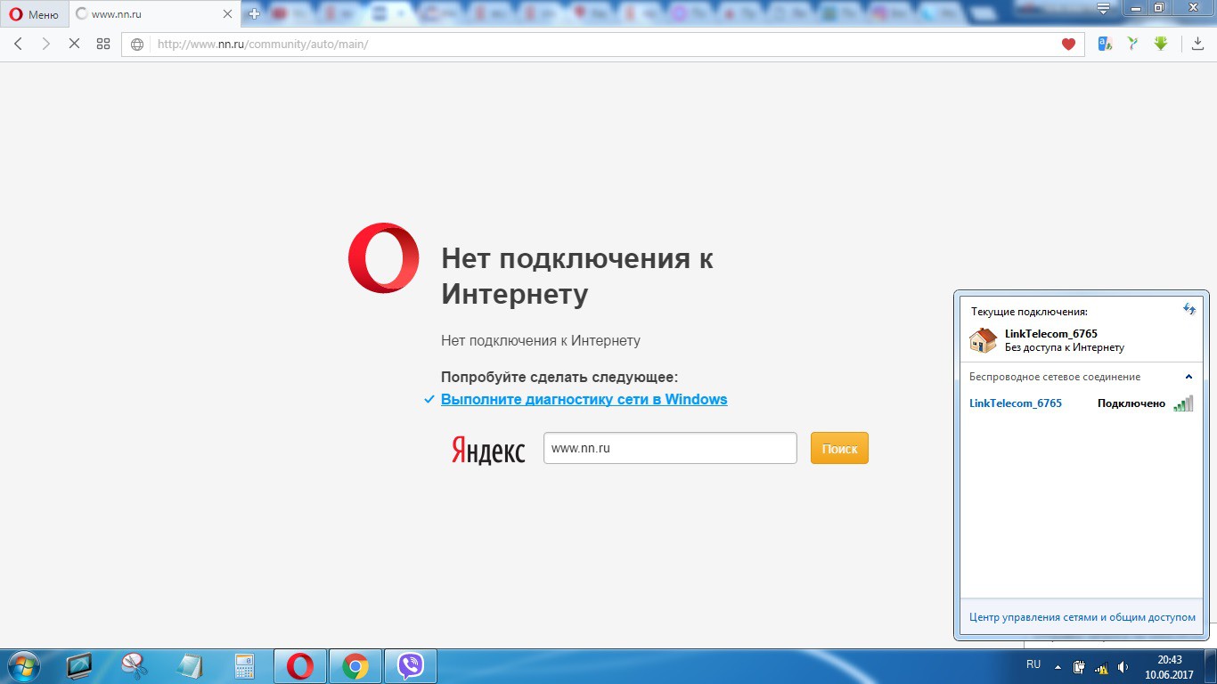
Task: Open the Snipping Tool on taskbar
Action: click(135, 666)
